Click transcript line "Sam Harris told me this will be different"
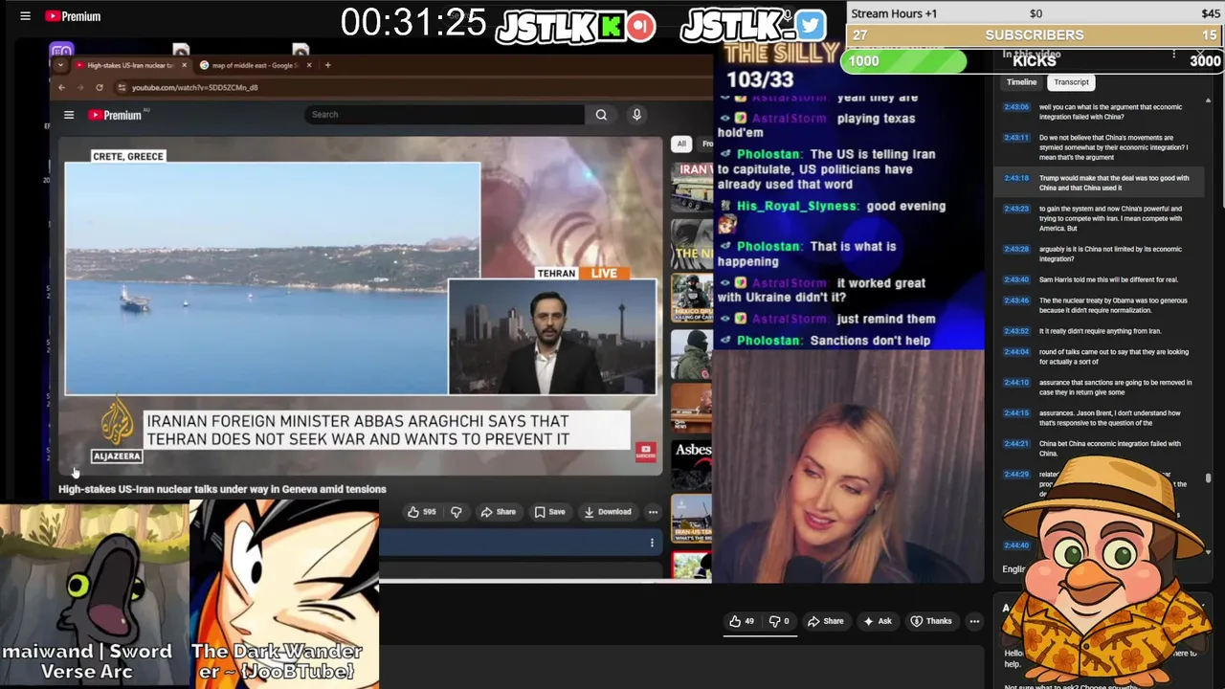Viewport: 1225px width, 689px height. click(x=1110, y=279)
